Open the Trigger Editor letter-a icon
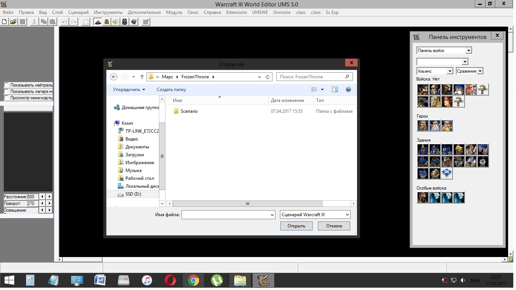Viewport: 516px width, 290px height. point(107,22)
